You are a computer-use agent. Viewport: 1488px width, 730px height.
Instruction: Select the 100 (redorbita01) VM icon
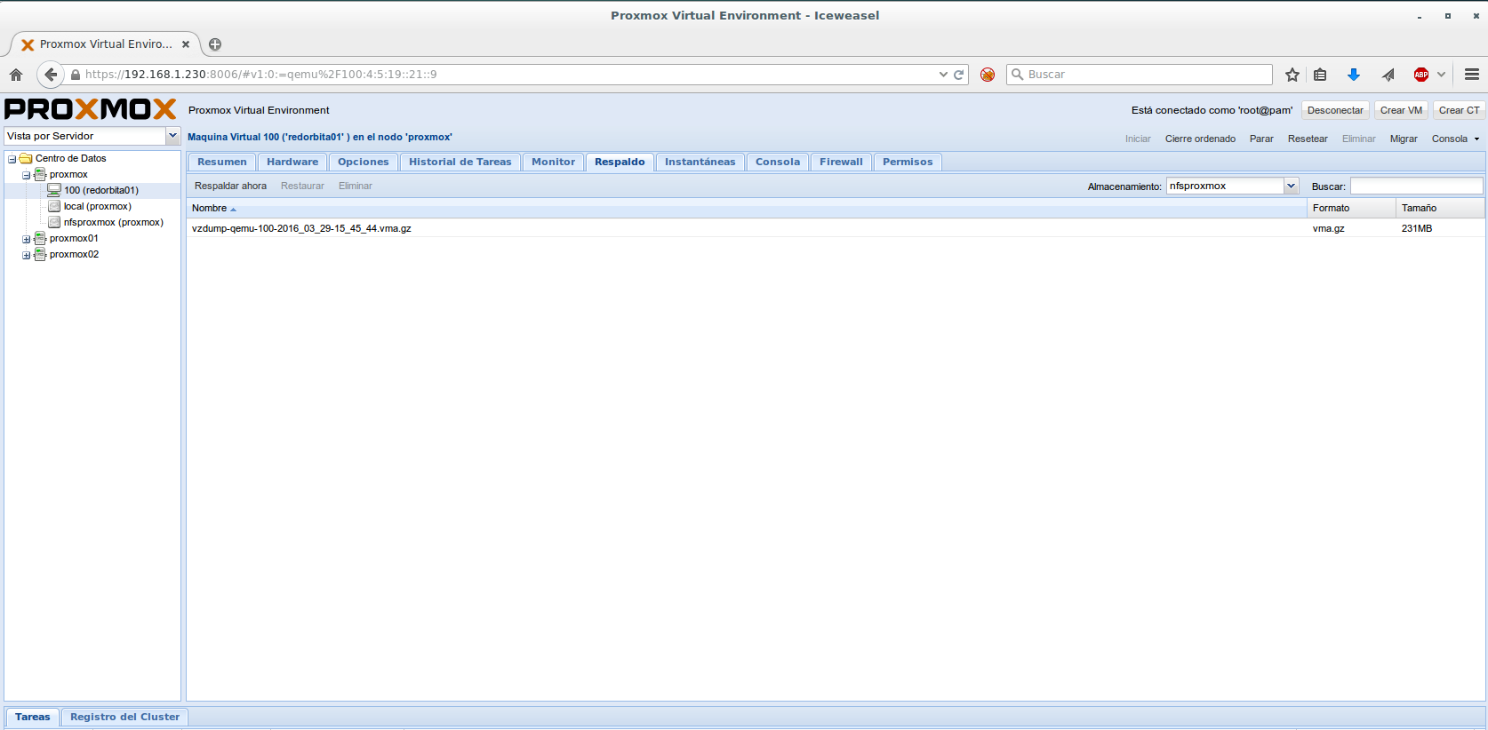[54, 190]
